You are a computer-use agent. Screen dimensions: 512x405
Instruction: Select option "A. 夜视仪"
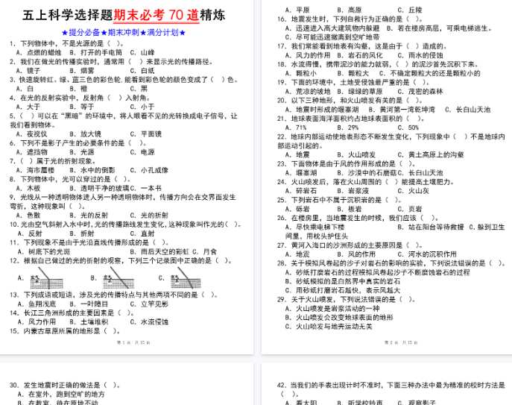coord(31,134)
